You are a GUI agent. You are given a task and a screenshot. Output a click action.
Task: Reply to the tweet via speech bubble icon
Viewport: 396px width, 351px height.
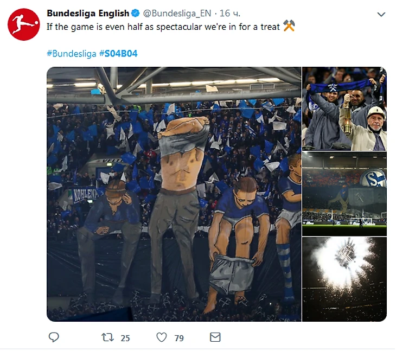click(54, 337)
